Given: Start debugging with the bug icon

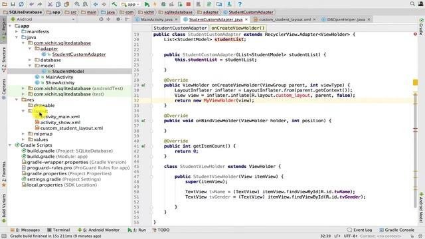Looking at the screenshot, I should (163, 4).
